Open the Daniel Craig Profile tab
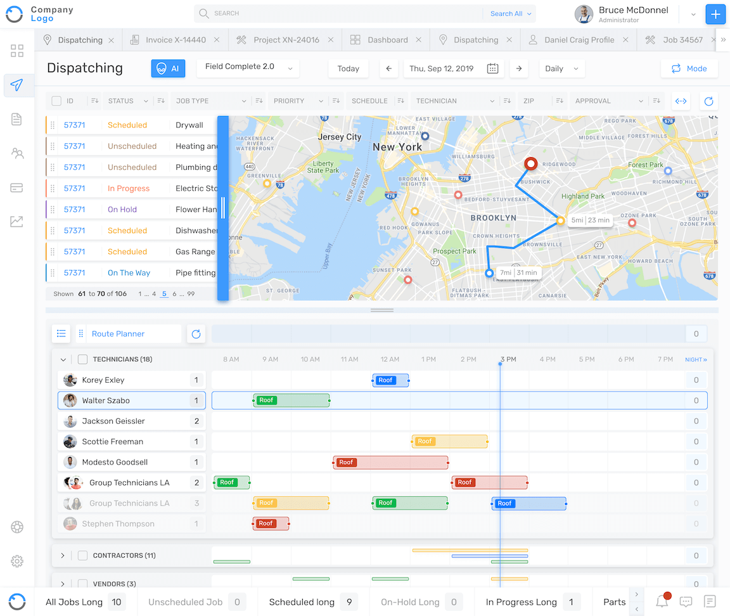 [579, 40]
